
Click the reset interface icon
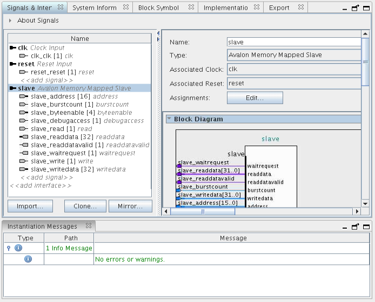pyautogui.click(x=14, y=64)
